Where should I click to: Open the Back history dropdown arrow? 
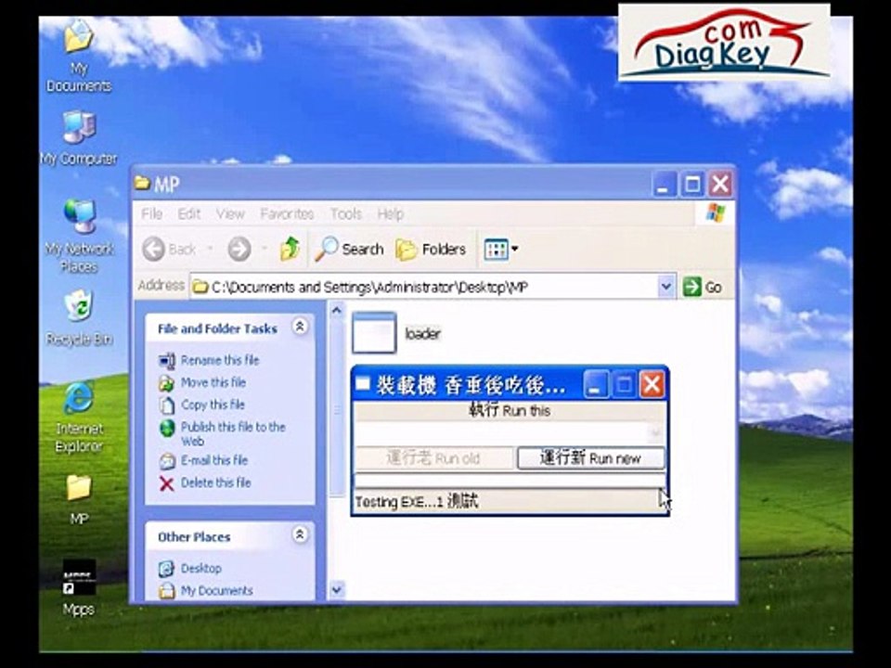point(210,249)
